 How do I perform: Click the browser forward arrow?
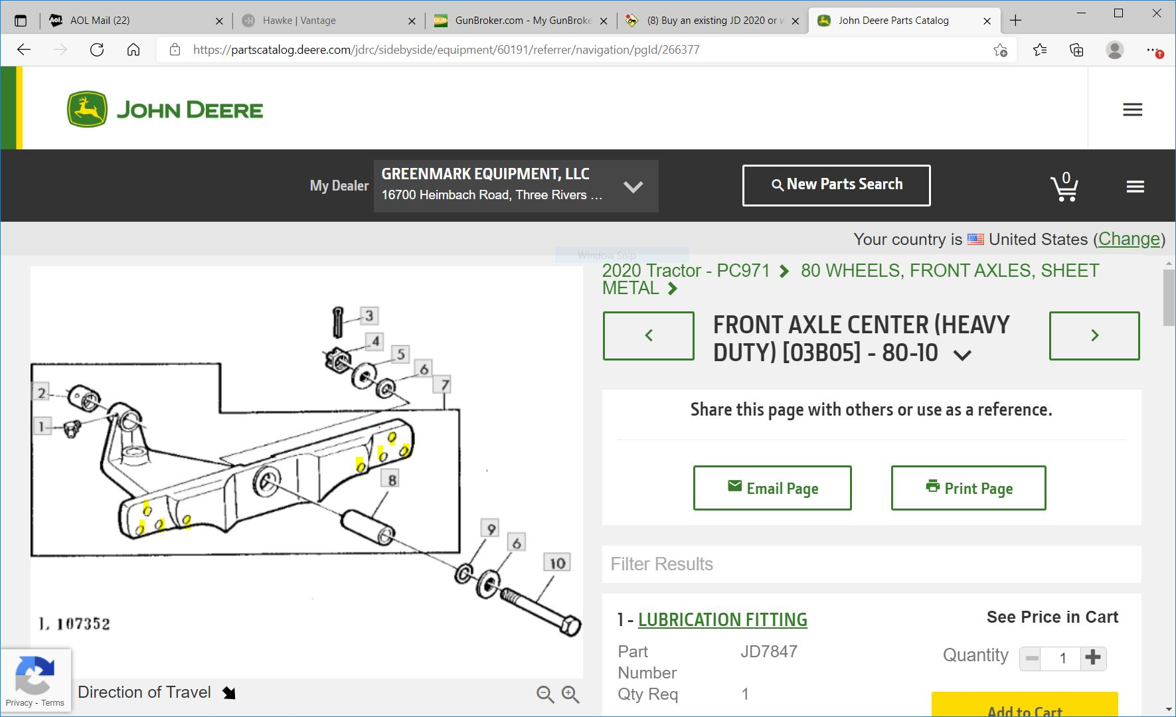point(60,50)
